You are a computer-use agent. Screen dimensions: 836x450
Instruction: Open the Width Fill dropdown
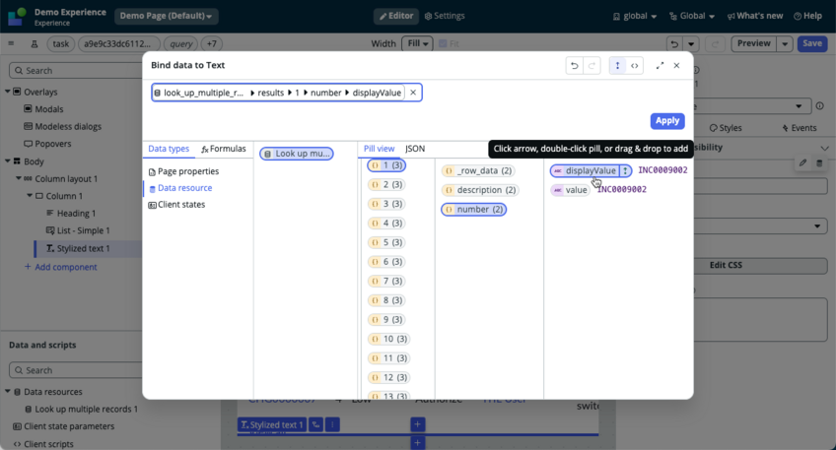click(x=417, y=43)
